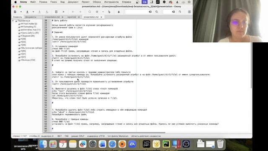
Task: Click the Build gear toolbar icon
Action: (97, 12)
